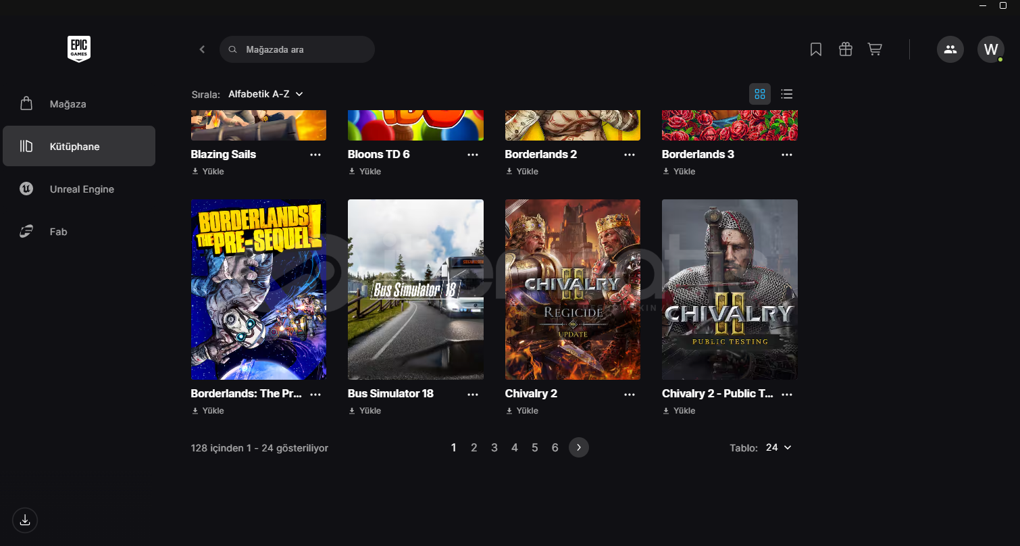Click the Bloons TD 6 title
1020x546 pixels.
379,155
